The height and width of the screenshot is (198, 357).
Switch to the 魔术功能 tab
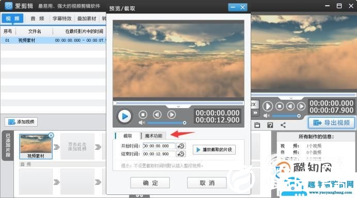[153, 136]
